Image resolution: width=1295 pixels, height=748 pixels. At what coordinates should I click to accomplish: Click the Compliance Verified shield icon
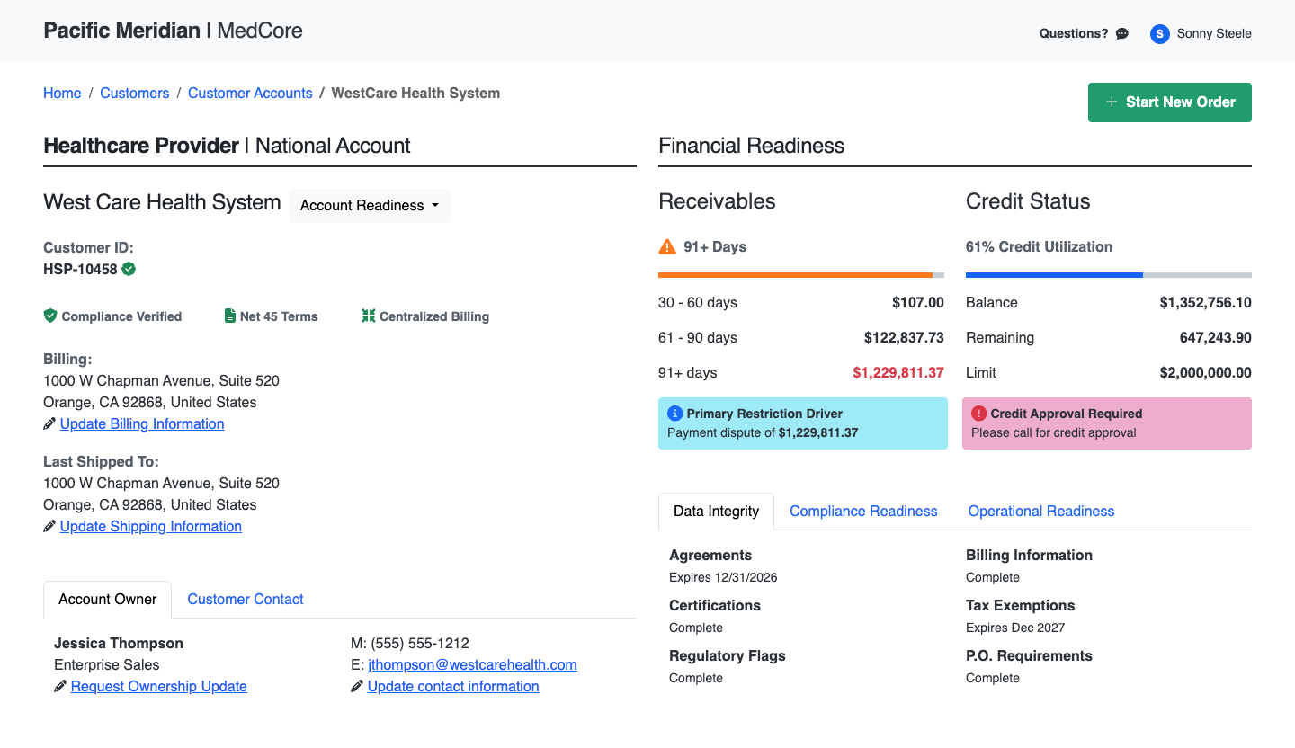tap(50, 316)
